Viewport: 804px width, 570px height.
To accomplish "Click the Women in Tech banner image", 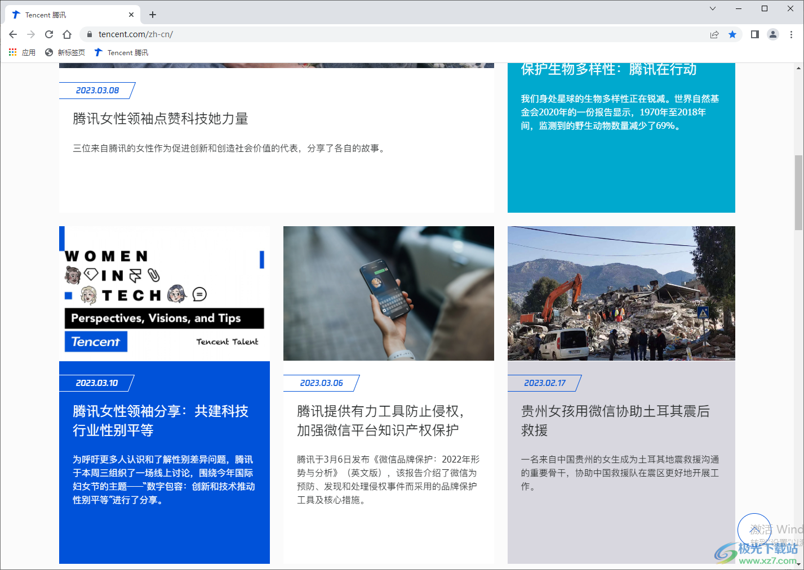I will click(165, 294).
